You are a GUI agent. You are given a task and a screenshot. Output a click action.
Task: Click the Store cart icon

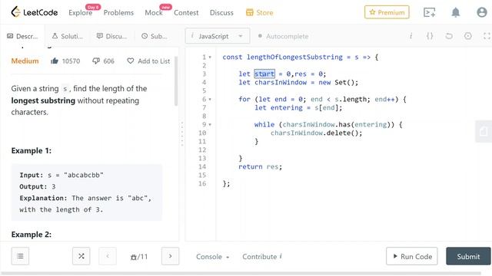pos(249,12)
